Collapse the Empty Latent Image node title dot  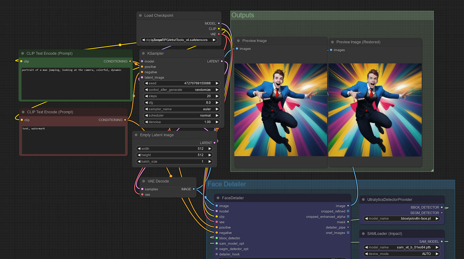[136, 135]
